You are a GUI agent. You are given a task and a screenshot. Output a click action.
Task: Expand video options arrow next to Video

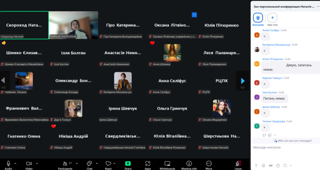tap(37, 163)
